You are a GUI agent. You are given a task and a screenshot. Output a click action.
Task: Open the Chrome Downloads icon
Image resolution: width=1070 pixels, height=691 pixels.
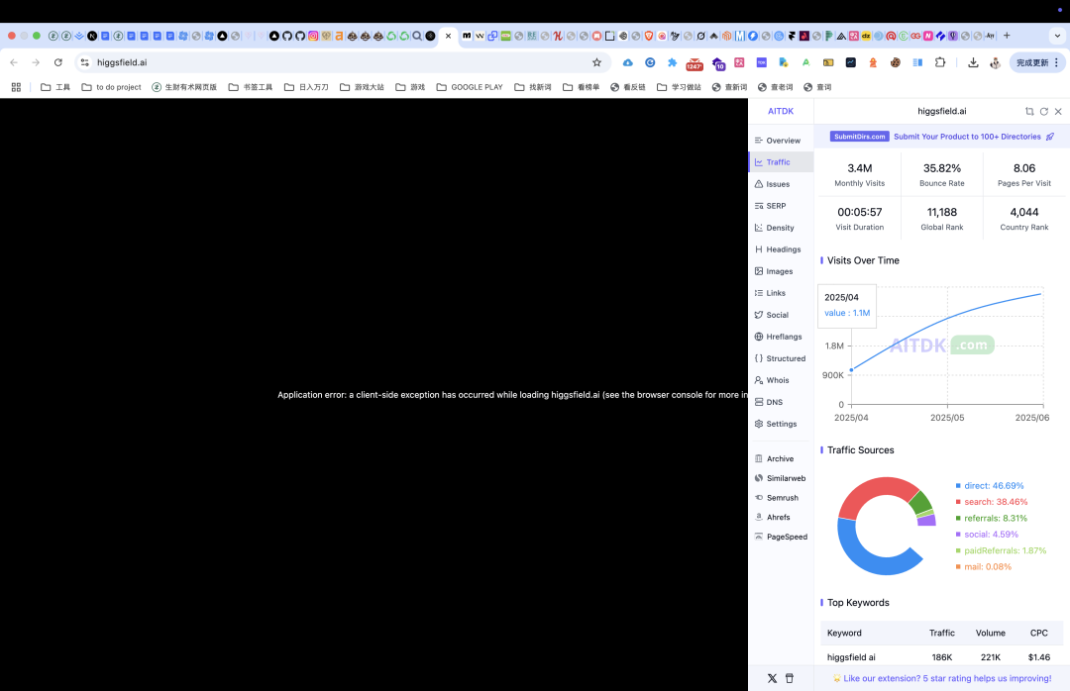pos(973,62)
